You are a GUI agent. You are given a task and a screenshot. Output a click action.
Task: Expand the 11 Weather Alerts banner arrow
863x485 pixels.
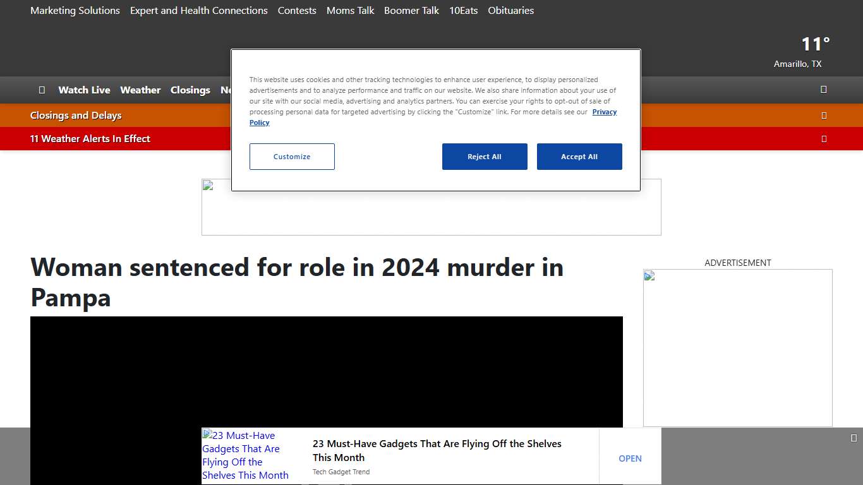coord(823,139)
